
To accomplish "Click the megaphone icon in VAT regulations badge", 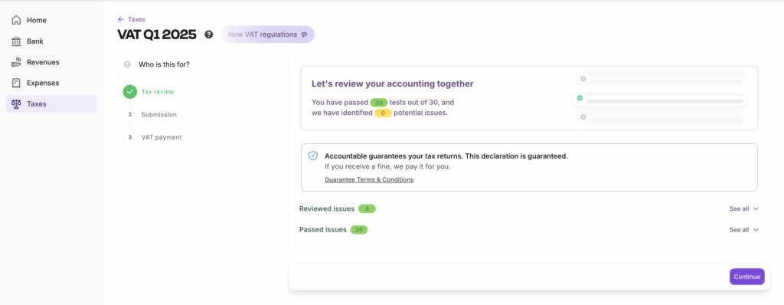I will click(304, 34).
